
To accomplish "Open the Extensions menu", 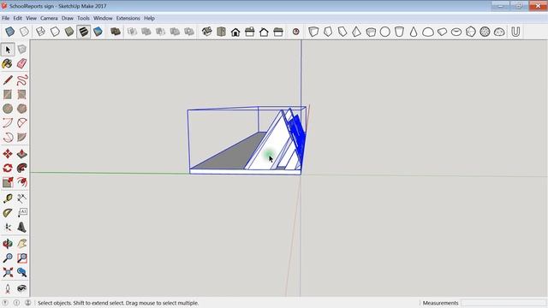I will [128, 18].
